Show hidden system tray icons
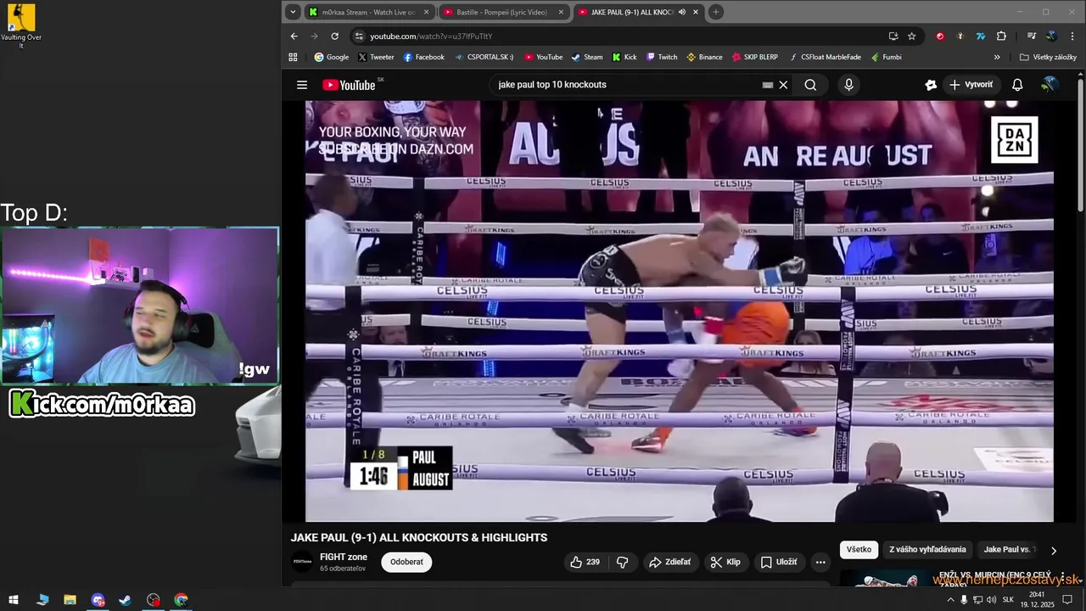This screenshot has height=611, width=1086. pyautogui.click(x=950, y=600)
